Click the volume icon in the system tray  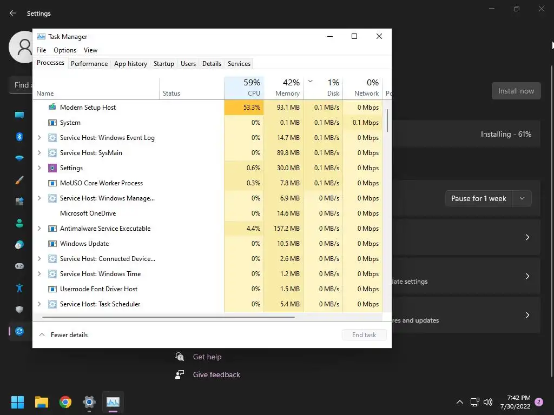[x=488, y=402]
